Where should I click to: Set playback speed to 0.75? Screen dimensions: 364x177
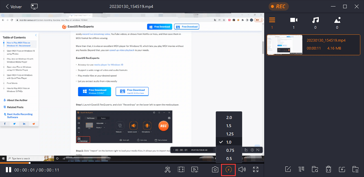tap(229, 150)
